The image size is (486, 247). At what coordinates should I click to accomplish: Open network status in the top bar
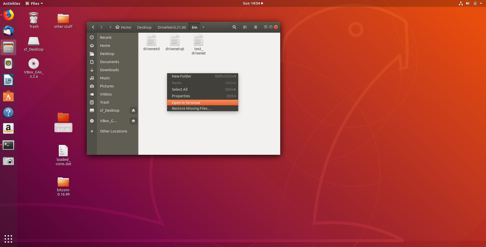pos(461,3)
